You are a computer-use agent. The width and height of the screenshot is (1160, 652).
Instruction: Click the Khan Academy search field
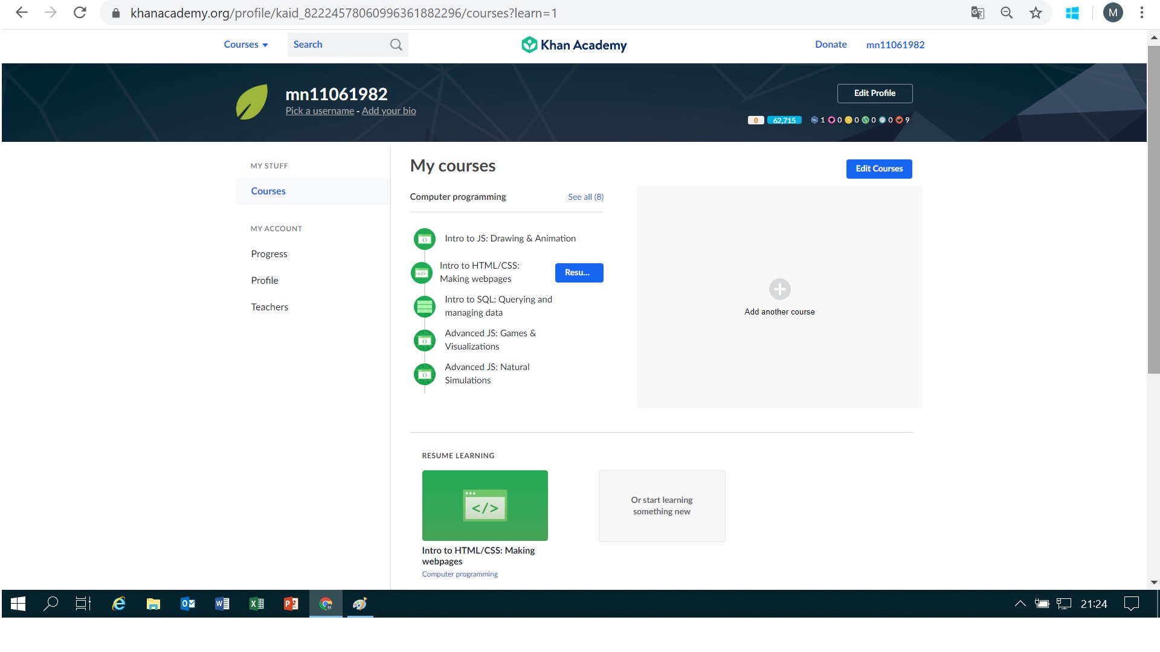(347, 45)
